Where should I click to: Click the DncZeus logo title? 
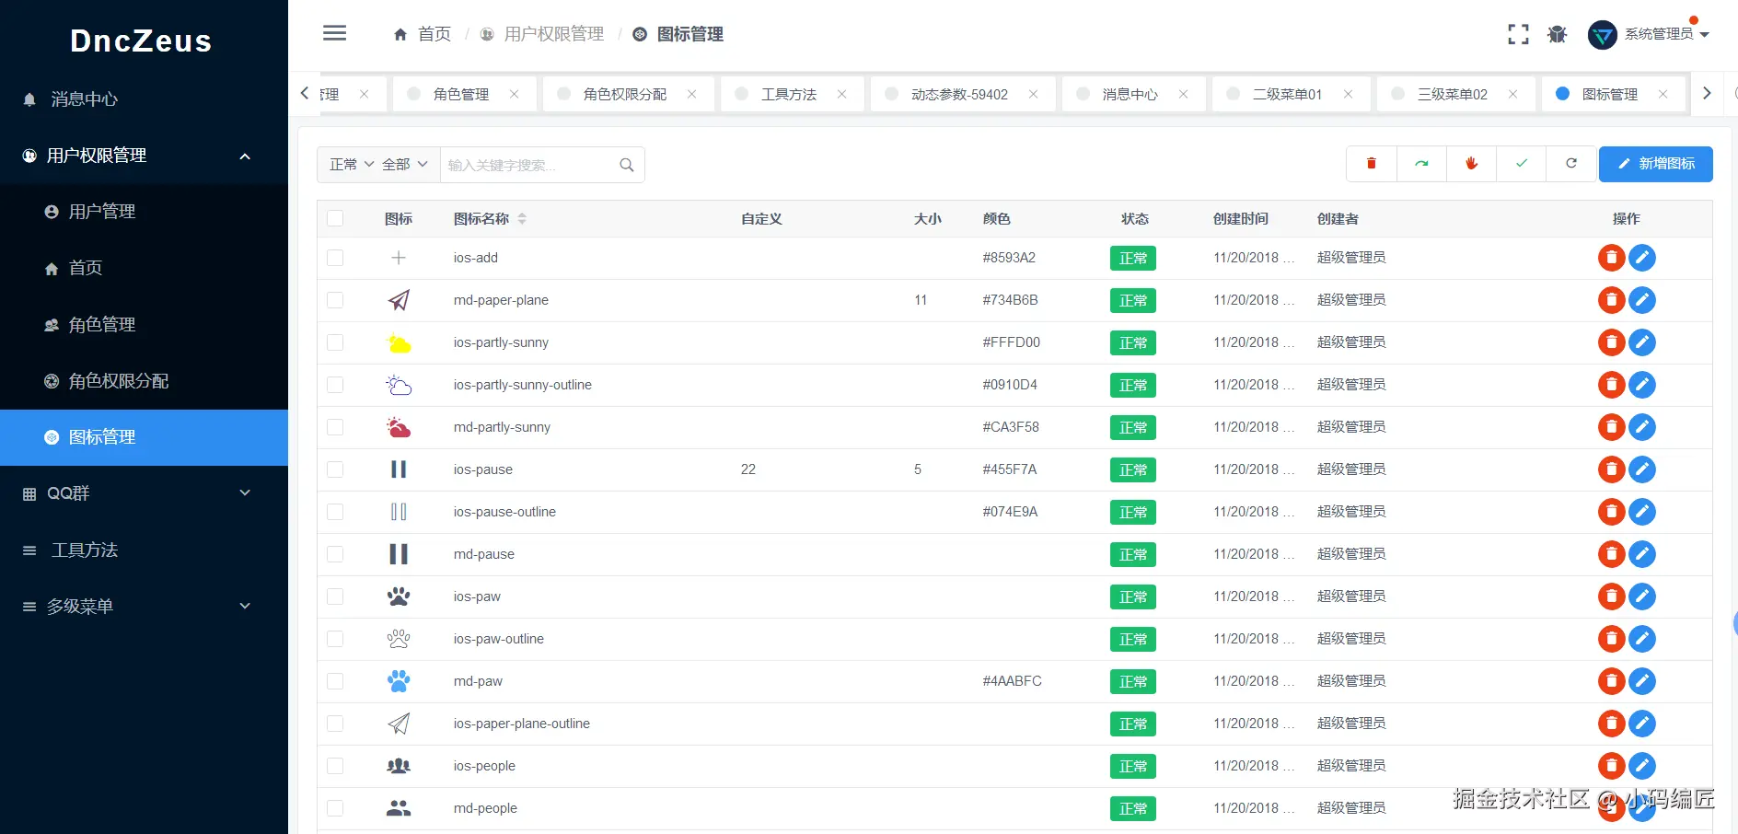[141, 41]
